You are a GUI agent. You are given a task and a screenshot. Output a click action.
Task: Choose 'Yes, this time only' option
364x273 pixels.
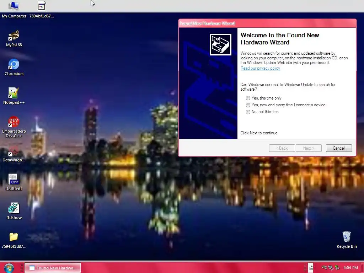click(263, 98)
